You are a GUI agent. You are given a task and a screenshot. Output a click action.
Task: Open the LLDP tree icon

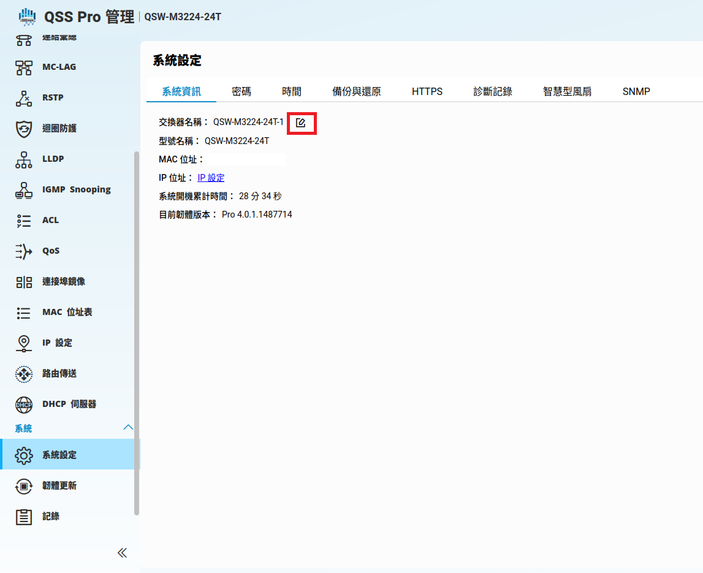pyautogui.click(x=24, y=159)
